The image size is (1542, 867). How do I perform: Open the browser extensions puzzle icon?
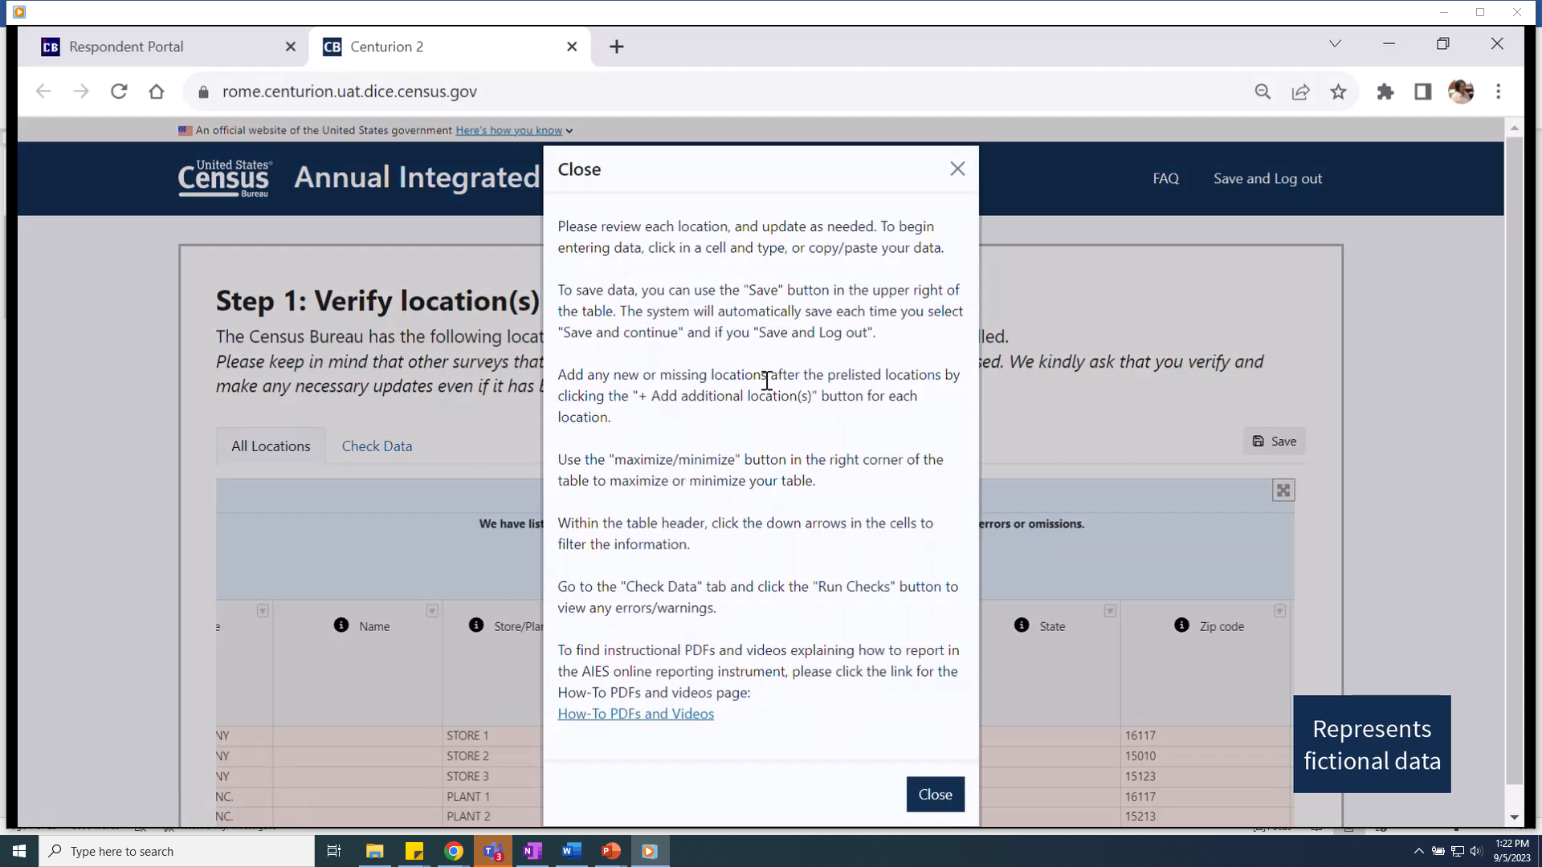click(x=1385, y=92)
